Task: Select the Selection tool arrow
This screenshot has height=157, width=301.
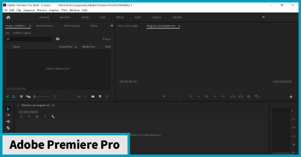Action: point(8,109)
